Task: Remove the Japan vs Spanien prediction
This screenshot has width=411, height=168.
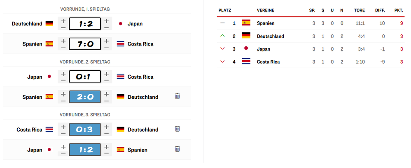Action: [177, 149]
